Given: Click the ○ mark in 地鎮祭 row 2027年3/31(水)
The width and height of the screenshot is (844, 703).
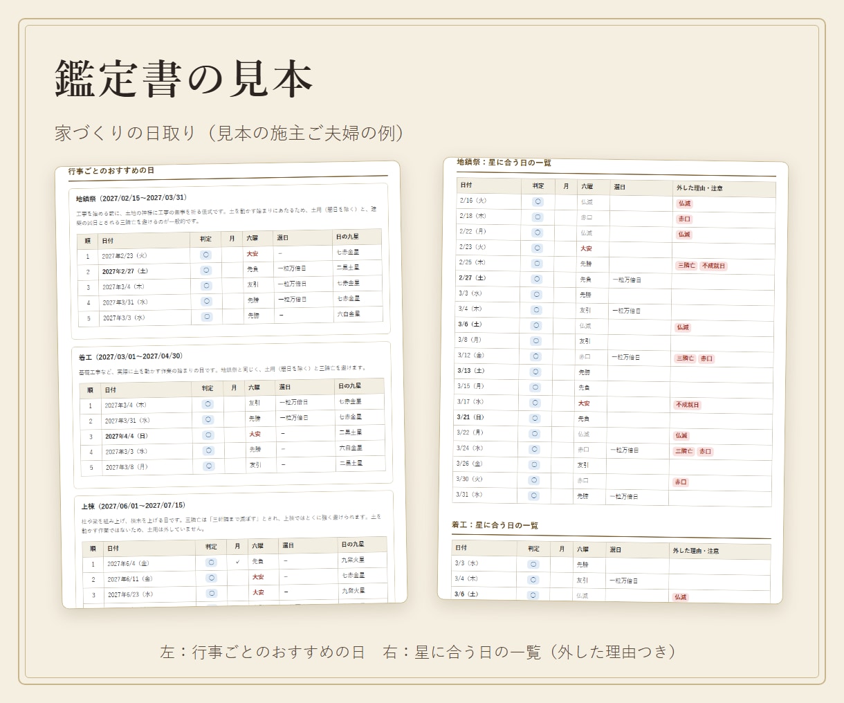Looking at the screenshot, I should 206,301.
